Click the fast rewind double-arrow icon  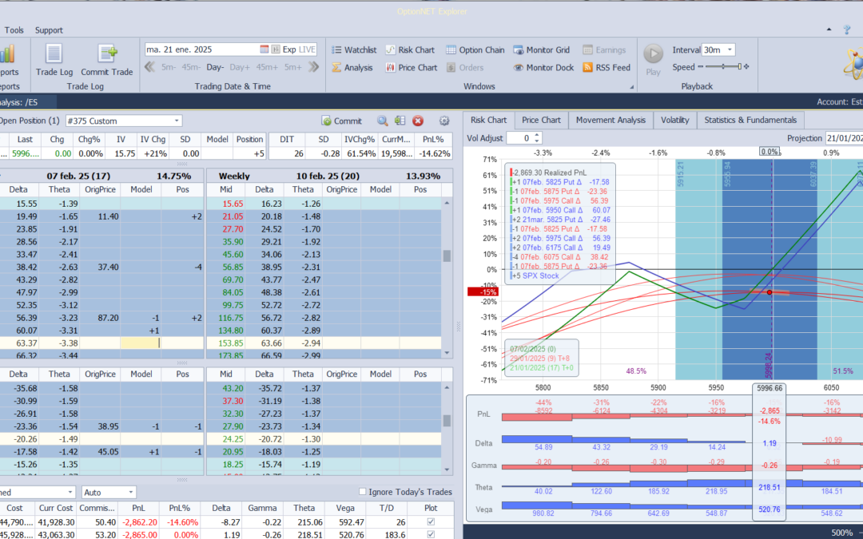149,67
